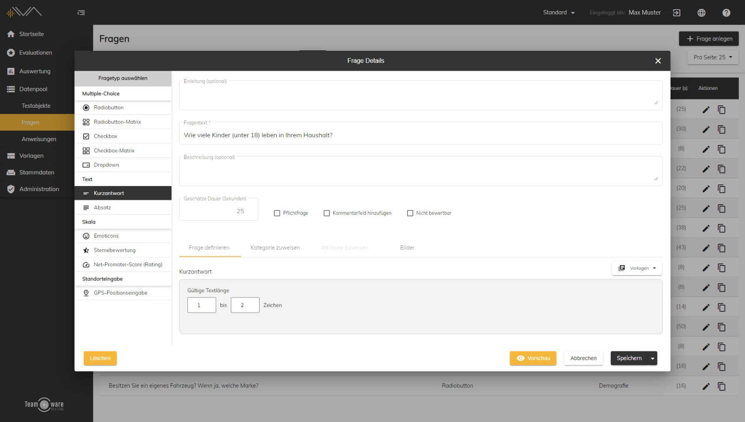Switch to Bilder tab
Image resolution: width=745 pixels, height=422 pixels.
407,248
